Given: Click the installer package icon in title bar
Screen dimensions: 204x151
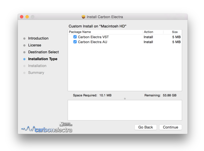Looking at the screenshot, I should (x=83, y=17).
